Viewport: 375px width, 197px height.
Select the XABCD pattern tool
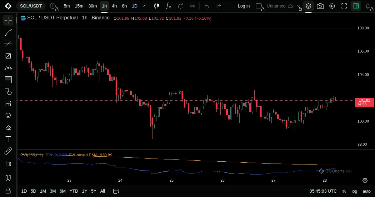click(8, 68)
